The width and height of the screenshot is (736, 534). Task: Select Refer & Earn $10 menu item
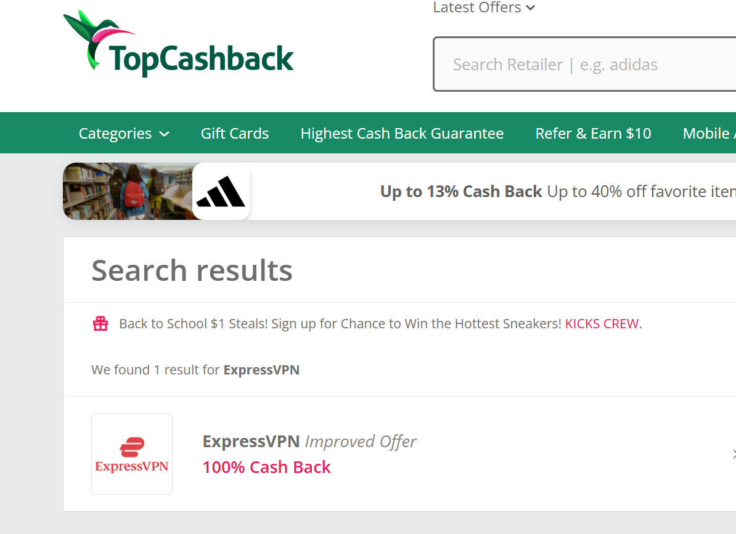click(x=594, y=134)
